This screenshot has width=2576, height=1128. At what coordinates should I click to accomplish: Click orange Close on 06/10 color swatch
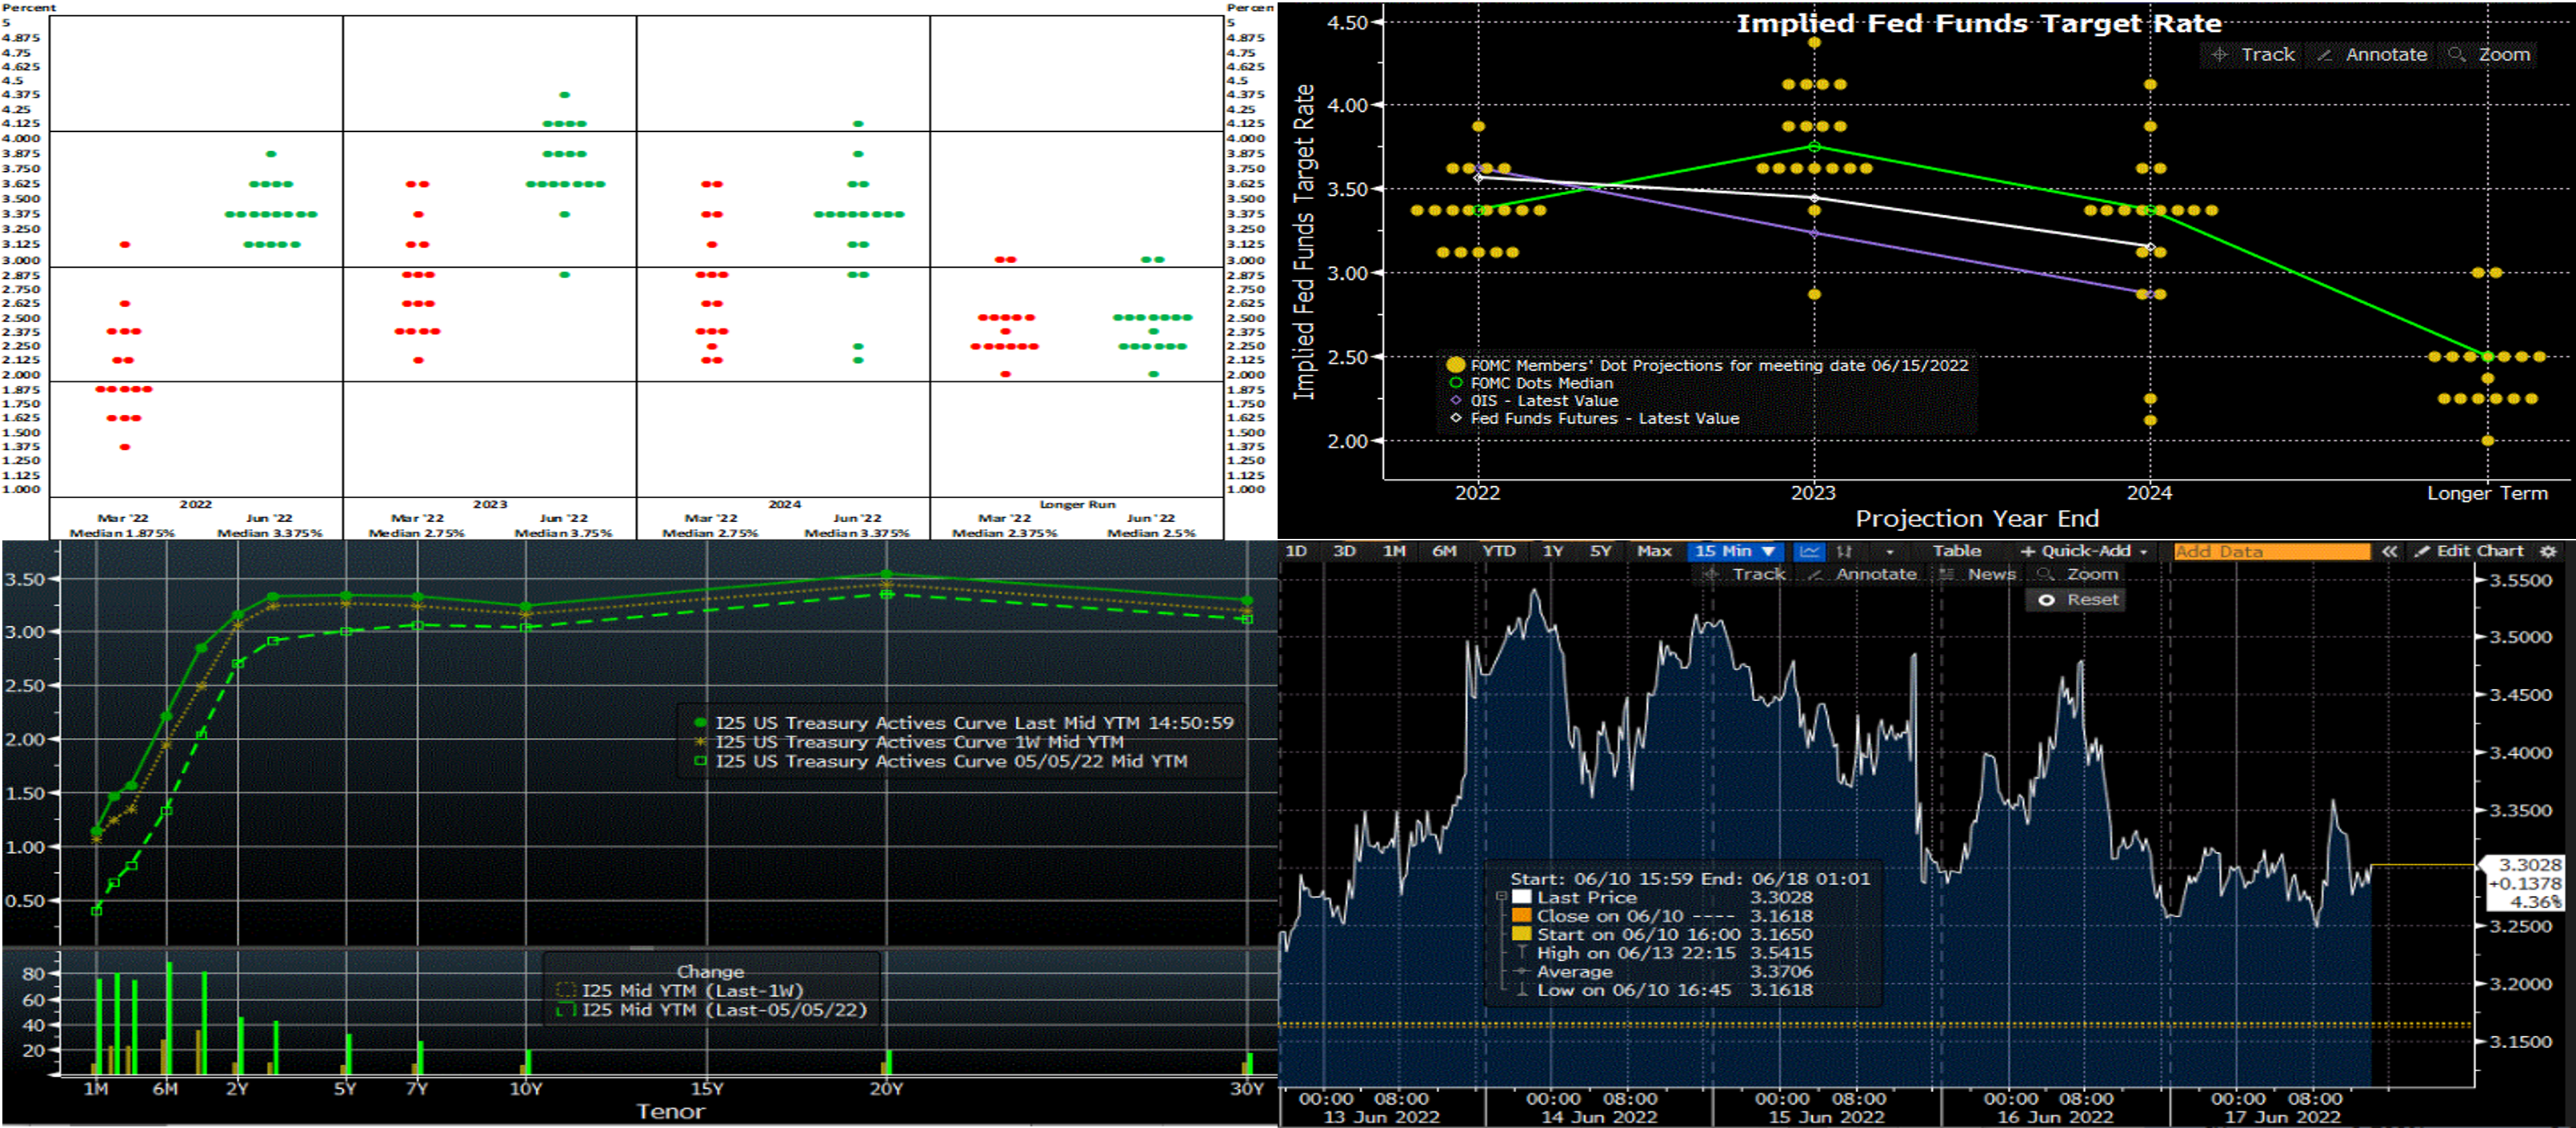[1522, 916]
